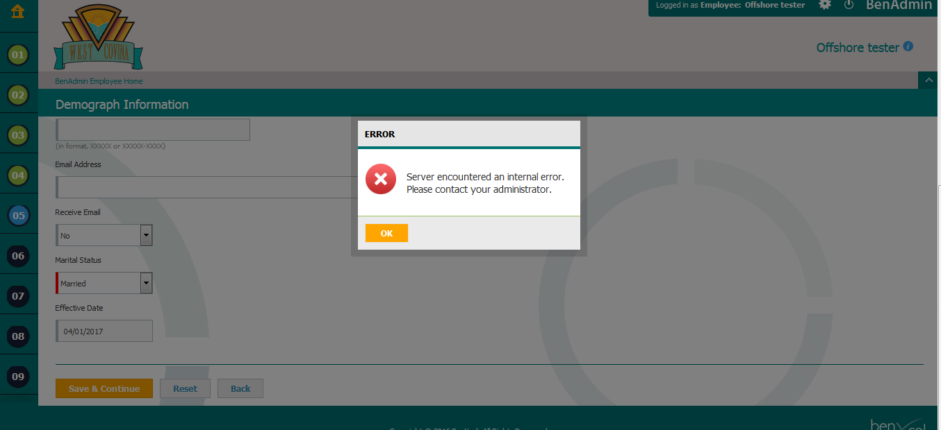Jump to step 09 in sidebar
941x430 pixels.
(18, 377)
